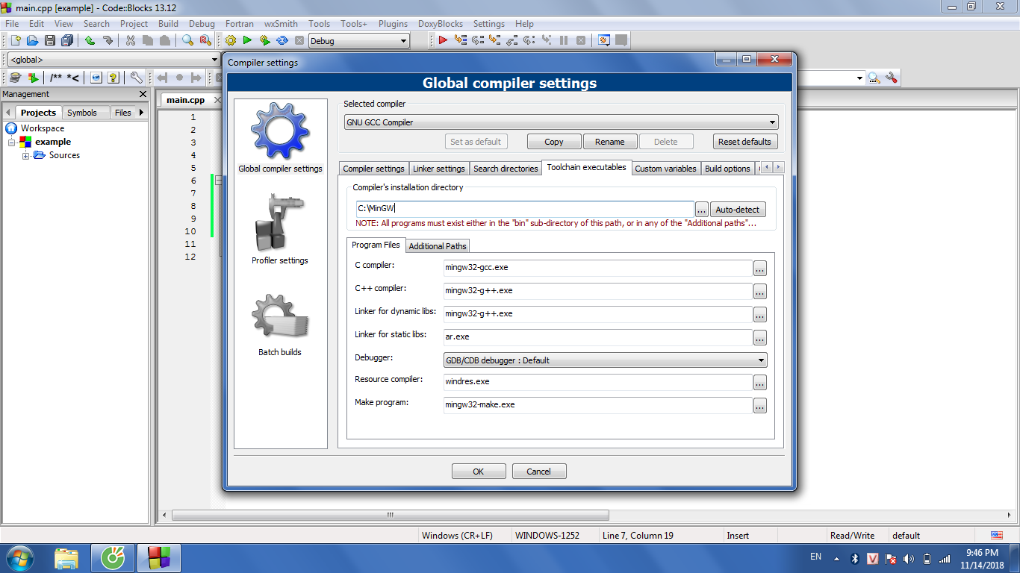Click the Build gear icon in toolbar
1020x573 pixels.
[230, 40]
